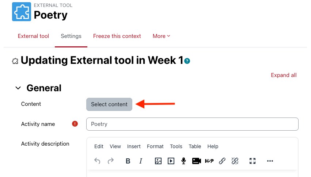Screen dimensions: 311x177
Task: Insert an image via toolbar icon
Action: pyautogui.click(x=158, y=161)
